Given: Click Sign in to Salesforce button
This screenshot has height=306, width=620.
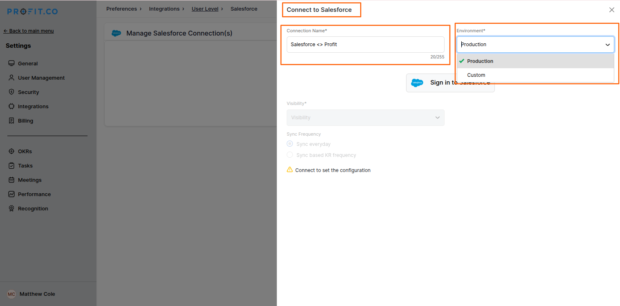Looking at the screenshot, I should coord(450,83).
